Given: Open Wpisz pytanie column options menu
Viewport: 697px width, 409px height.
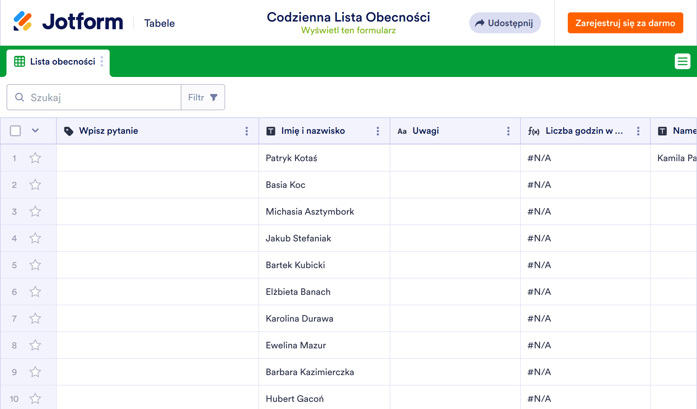Looking at the screenshot, I should [x=247, y=131].
